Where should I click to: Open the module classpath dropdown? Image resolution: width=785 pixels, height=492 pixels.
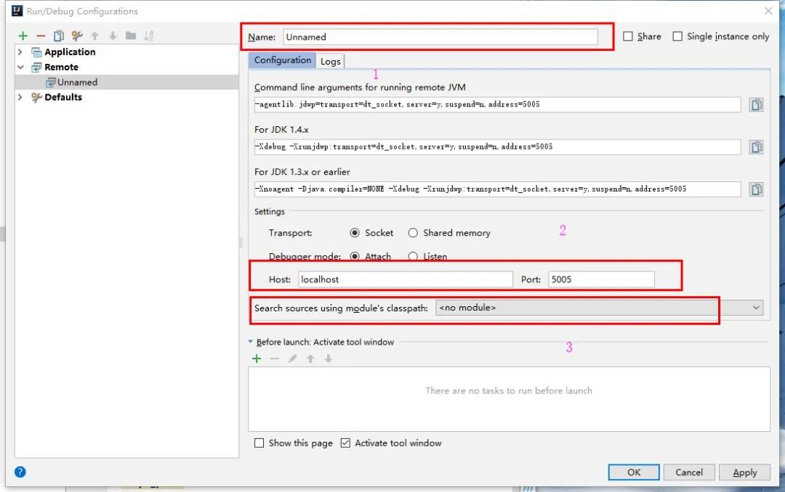(x=599, y=308)
